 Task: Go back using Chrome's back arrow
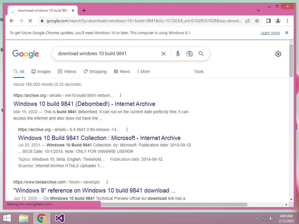click(12, 21)
